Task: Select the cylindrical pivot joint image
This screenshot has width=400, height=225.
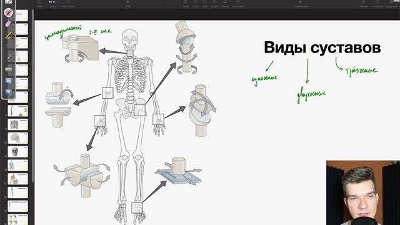Action: point(80,49)
